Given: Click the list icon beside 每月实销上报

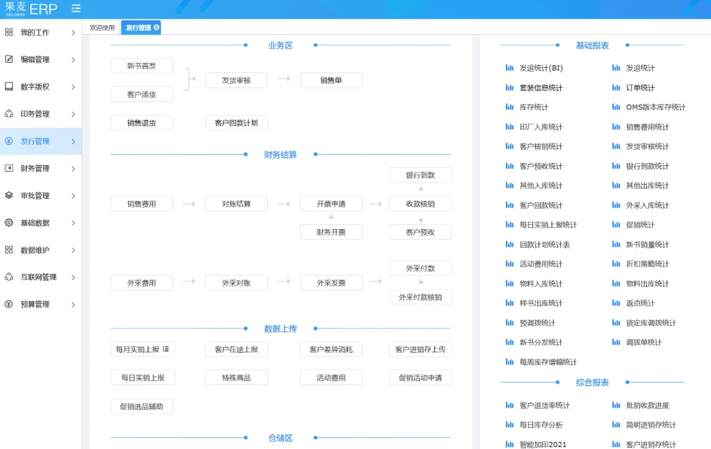Looking at the screenshot, I should click(166, 349).
